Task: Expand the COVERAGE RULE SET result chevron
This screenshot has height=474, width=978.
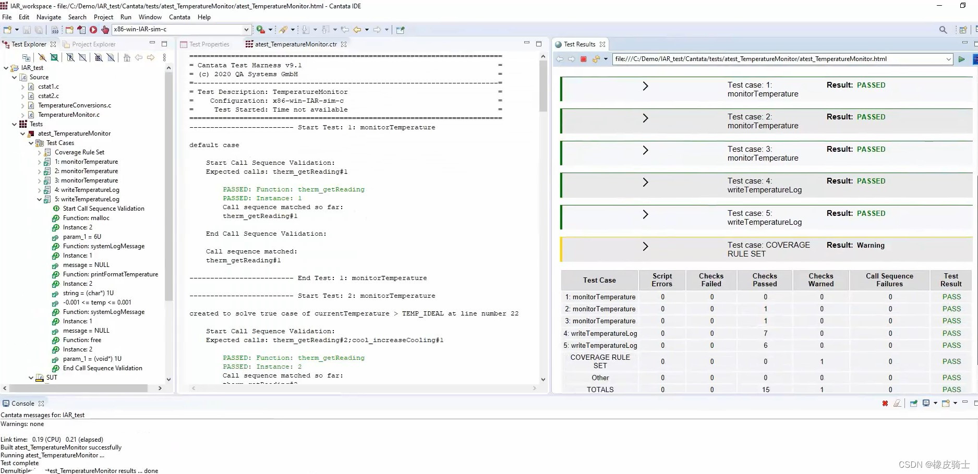Action: click(x=645, y=246)
